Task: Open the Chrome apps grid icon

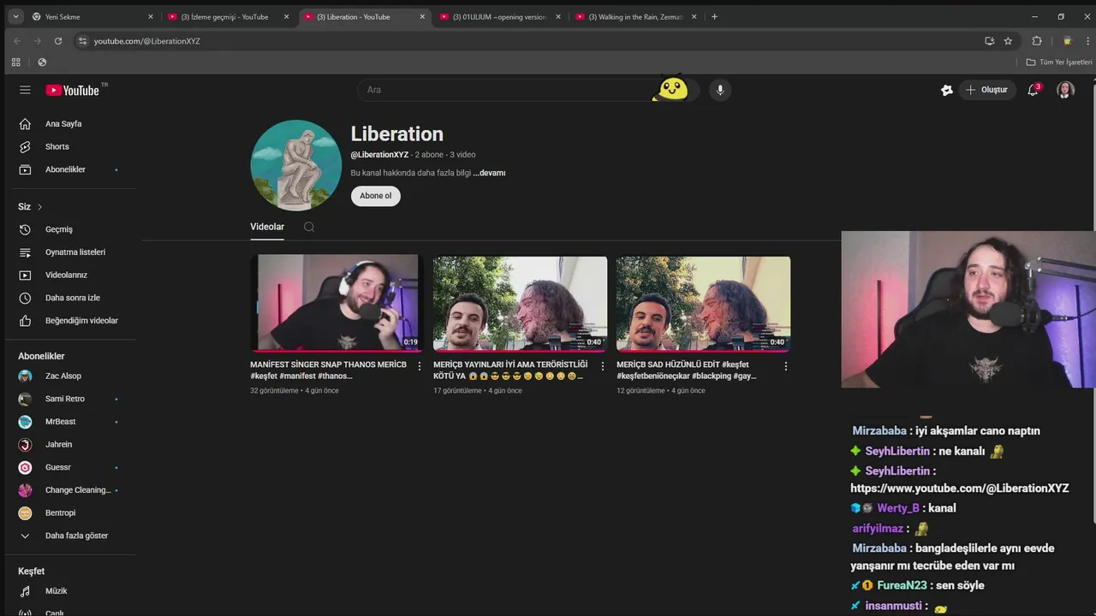Action: (15, 62)
